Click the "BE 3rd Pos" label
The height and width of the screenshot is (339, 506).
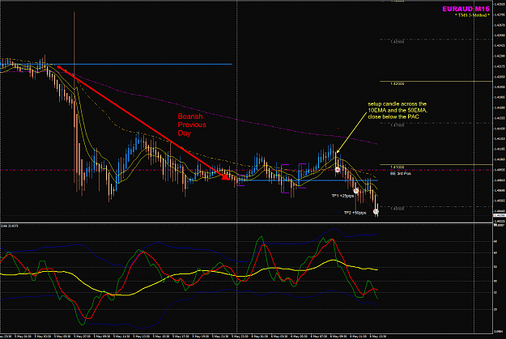400,173
